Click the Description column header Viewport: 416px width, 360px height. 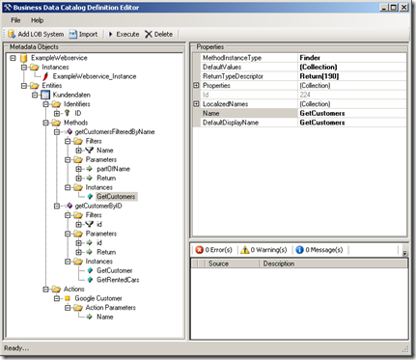[x=333, y=263]
